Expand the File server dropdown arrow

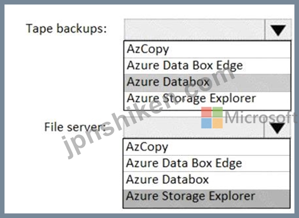[278, 127]
